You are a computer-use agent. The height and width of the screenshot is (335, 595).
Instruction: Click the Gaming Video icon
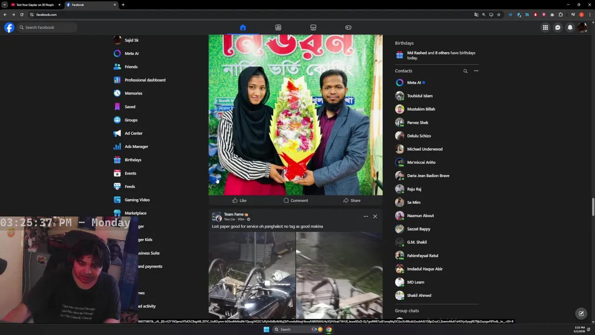click(x=117, y=200)
